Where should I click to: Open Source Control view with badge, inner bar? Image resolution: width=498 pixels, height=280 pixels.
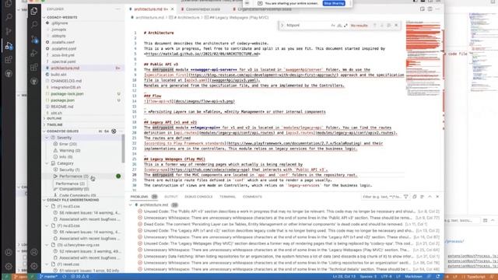[34, 39]
